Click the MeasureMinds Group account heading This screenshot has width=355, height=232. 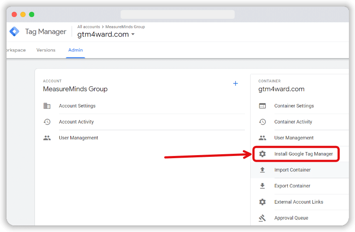(75, 89)
